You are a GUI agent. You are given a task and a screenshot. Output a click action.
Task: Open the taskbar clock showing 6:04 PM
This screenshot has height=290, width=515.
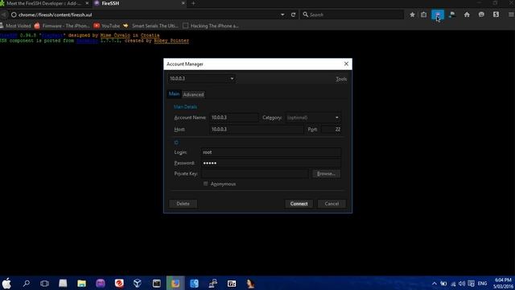tap(503, 283)
